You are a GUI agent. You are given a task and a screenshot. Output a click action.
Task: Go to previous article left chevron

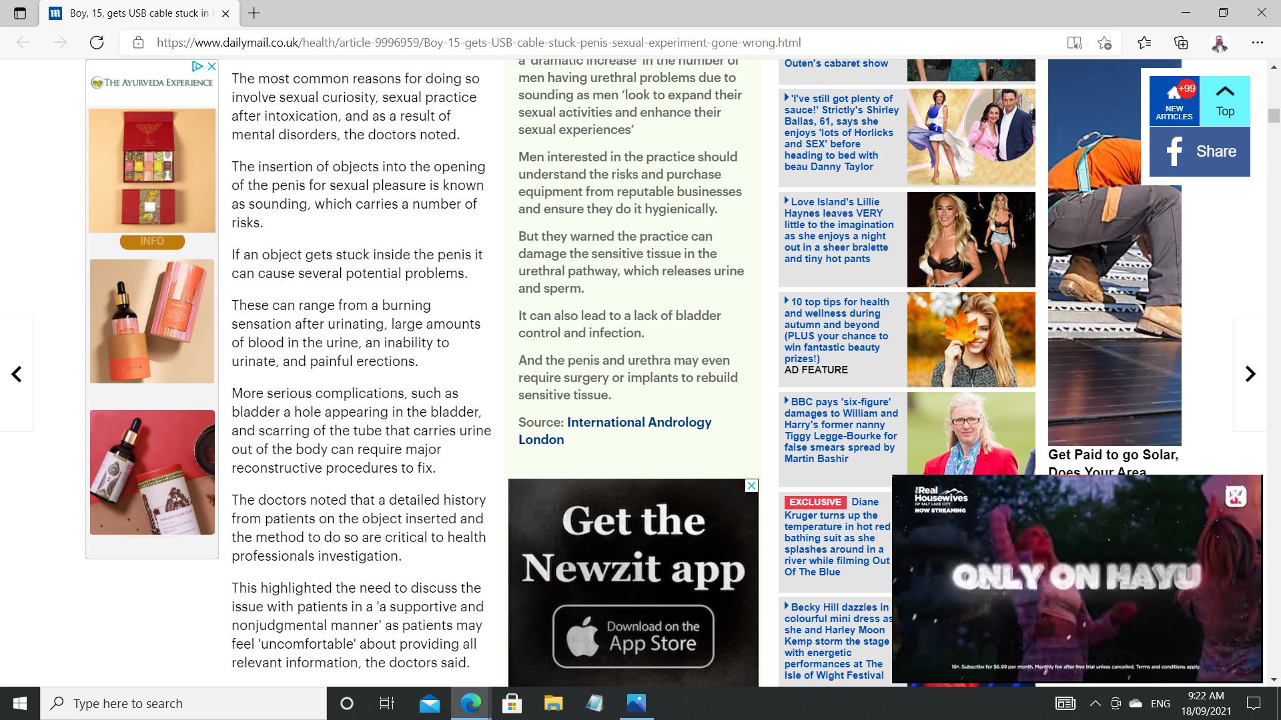click(17, 374)
